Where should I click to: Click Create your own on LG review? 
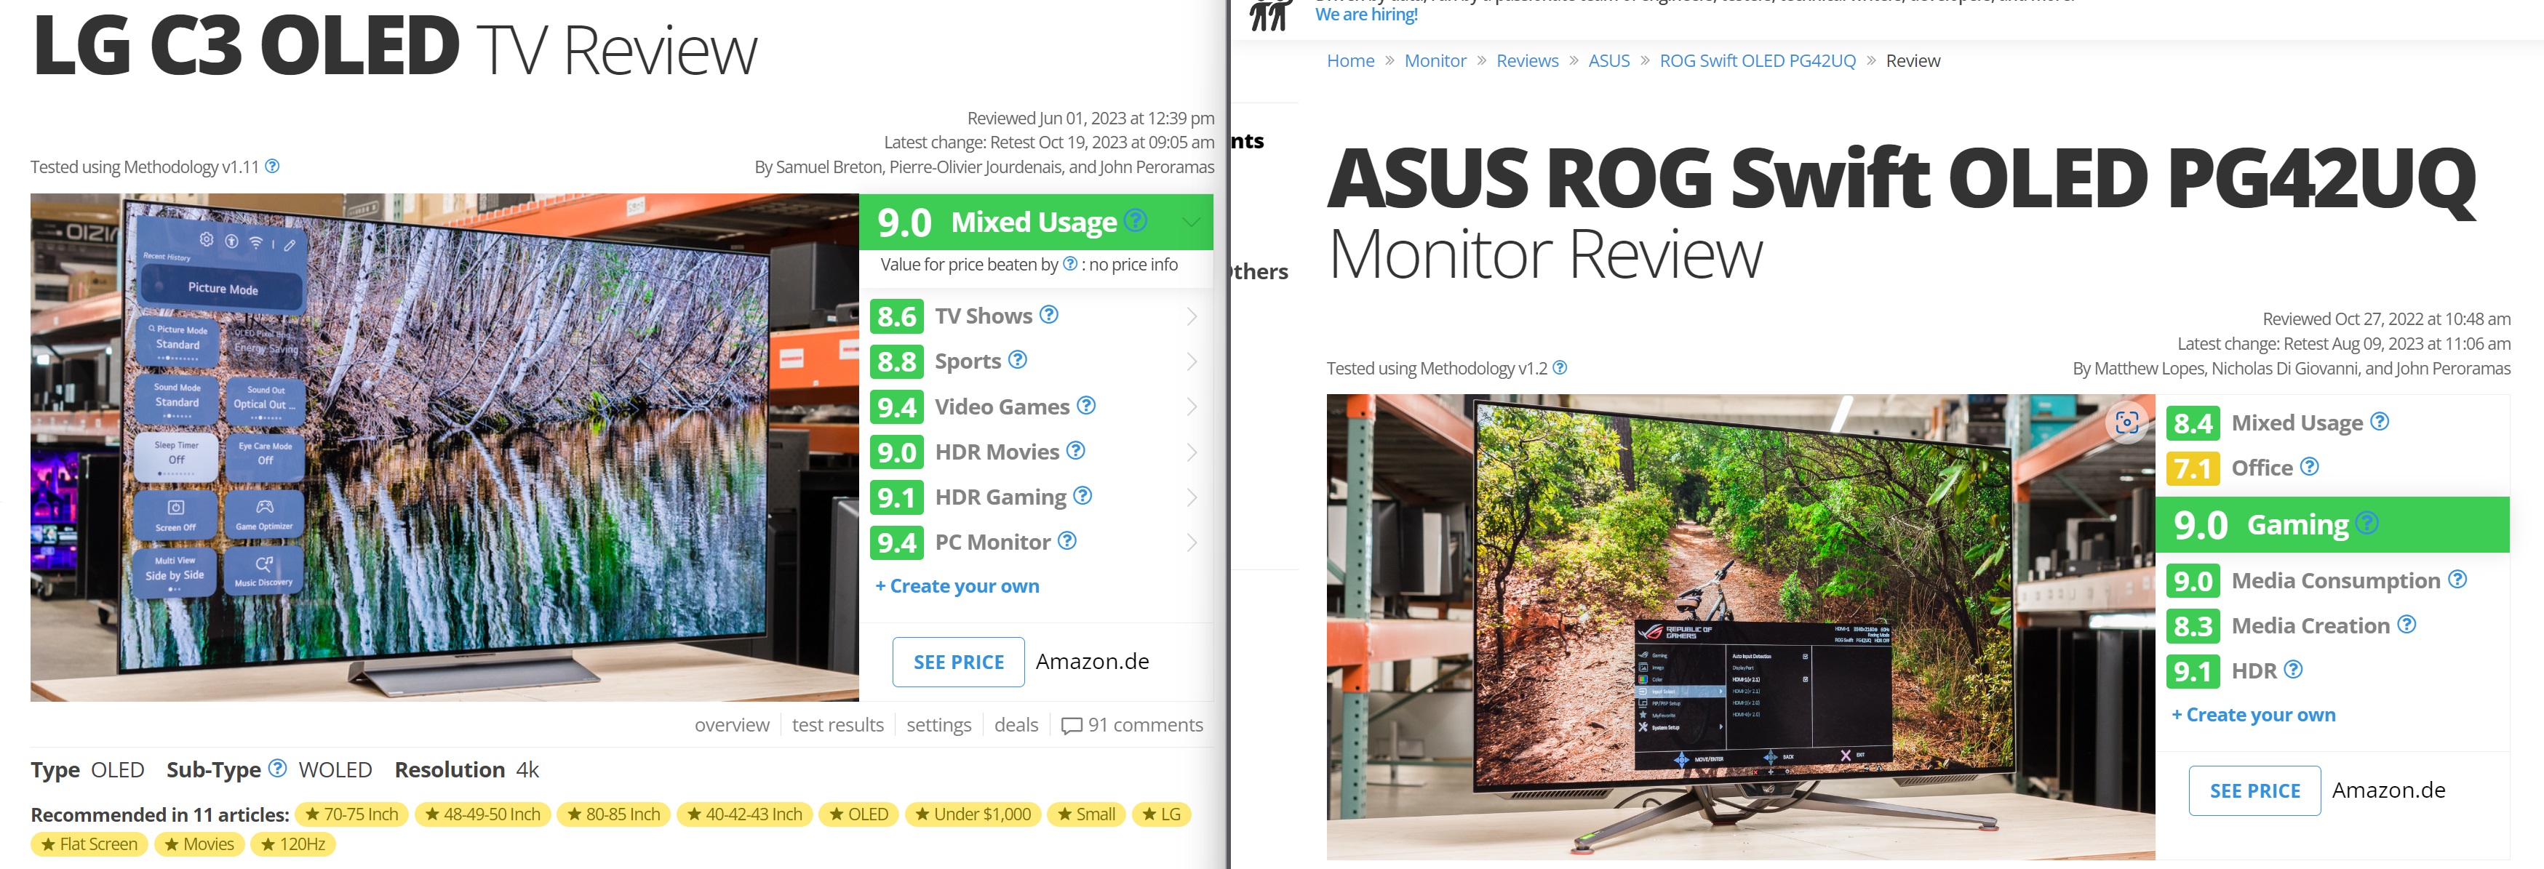(x=957, y=585)
